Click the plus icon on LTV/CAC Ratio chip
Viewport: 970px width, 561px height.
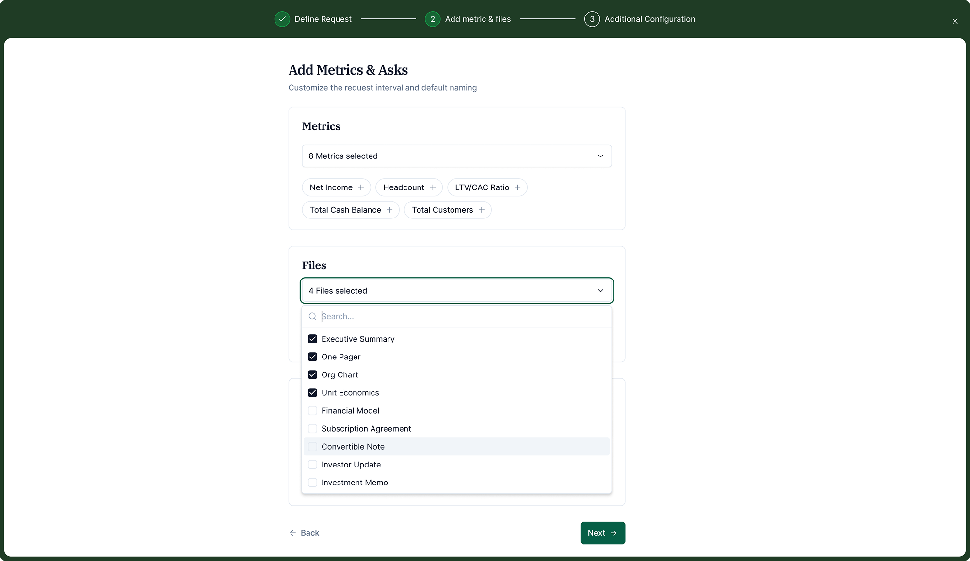tap(517, 187)
